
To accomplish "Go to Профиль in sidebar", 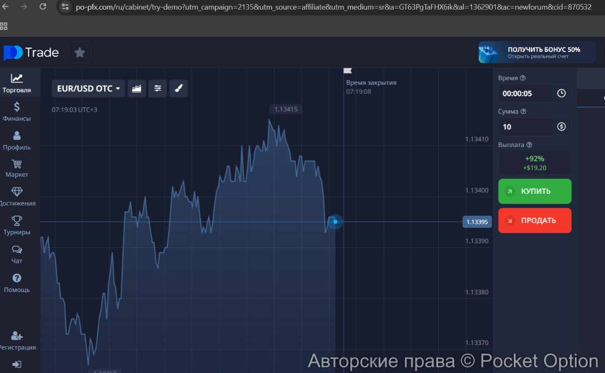I will tap(17, 140).
